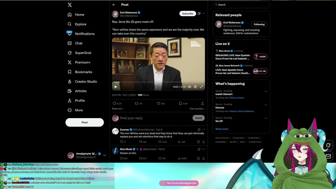Open Amalgamyte account options menu
This screenshot has height=189, width=336.
(x=104, y=155)
